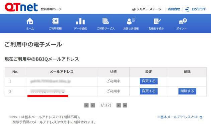The width and height of the screenshot is (211, 128).
Task: Open the ポイント coins icon
Action: click(x=183, y=21)
